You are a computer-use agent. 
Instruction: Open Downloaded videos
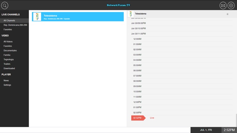[x=9, y=68]
